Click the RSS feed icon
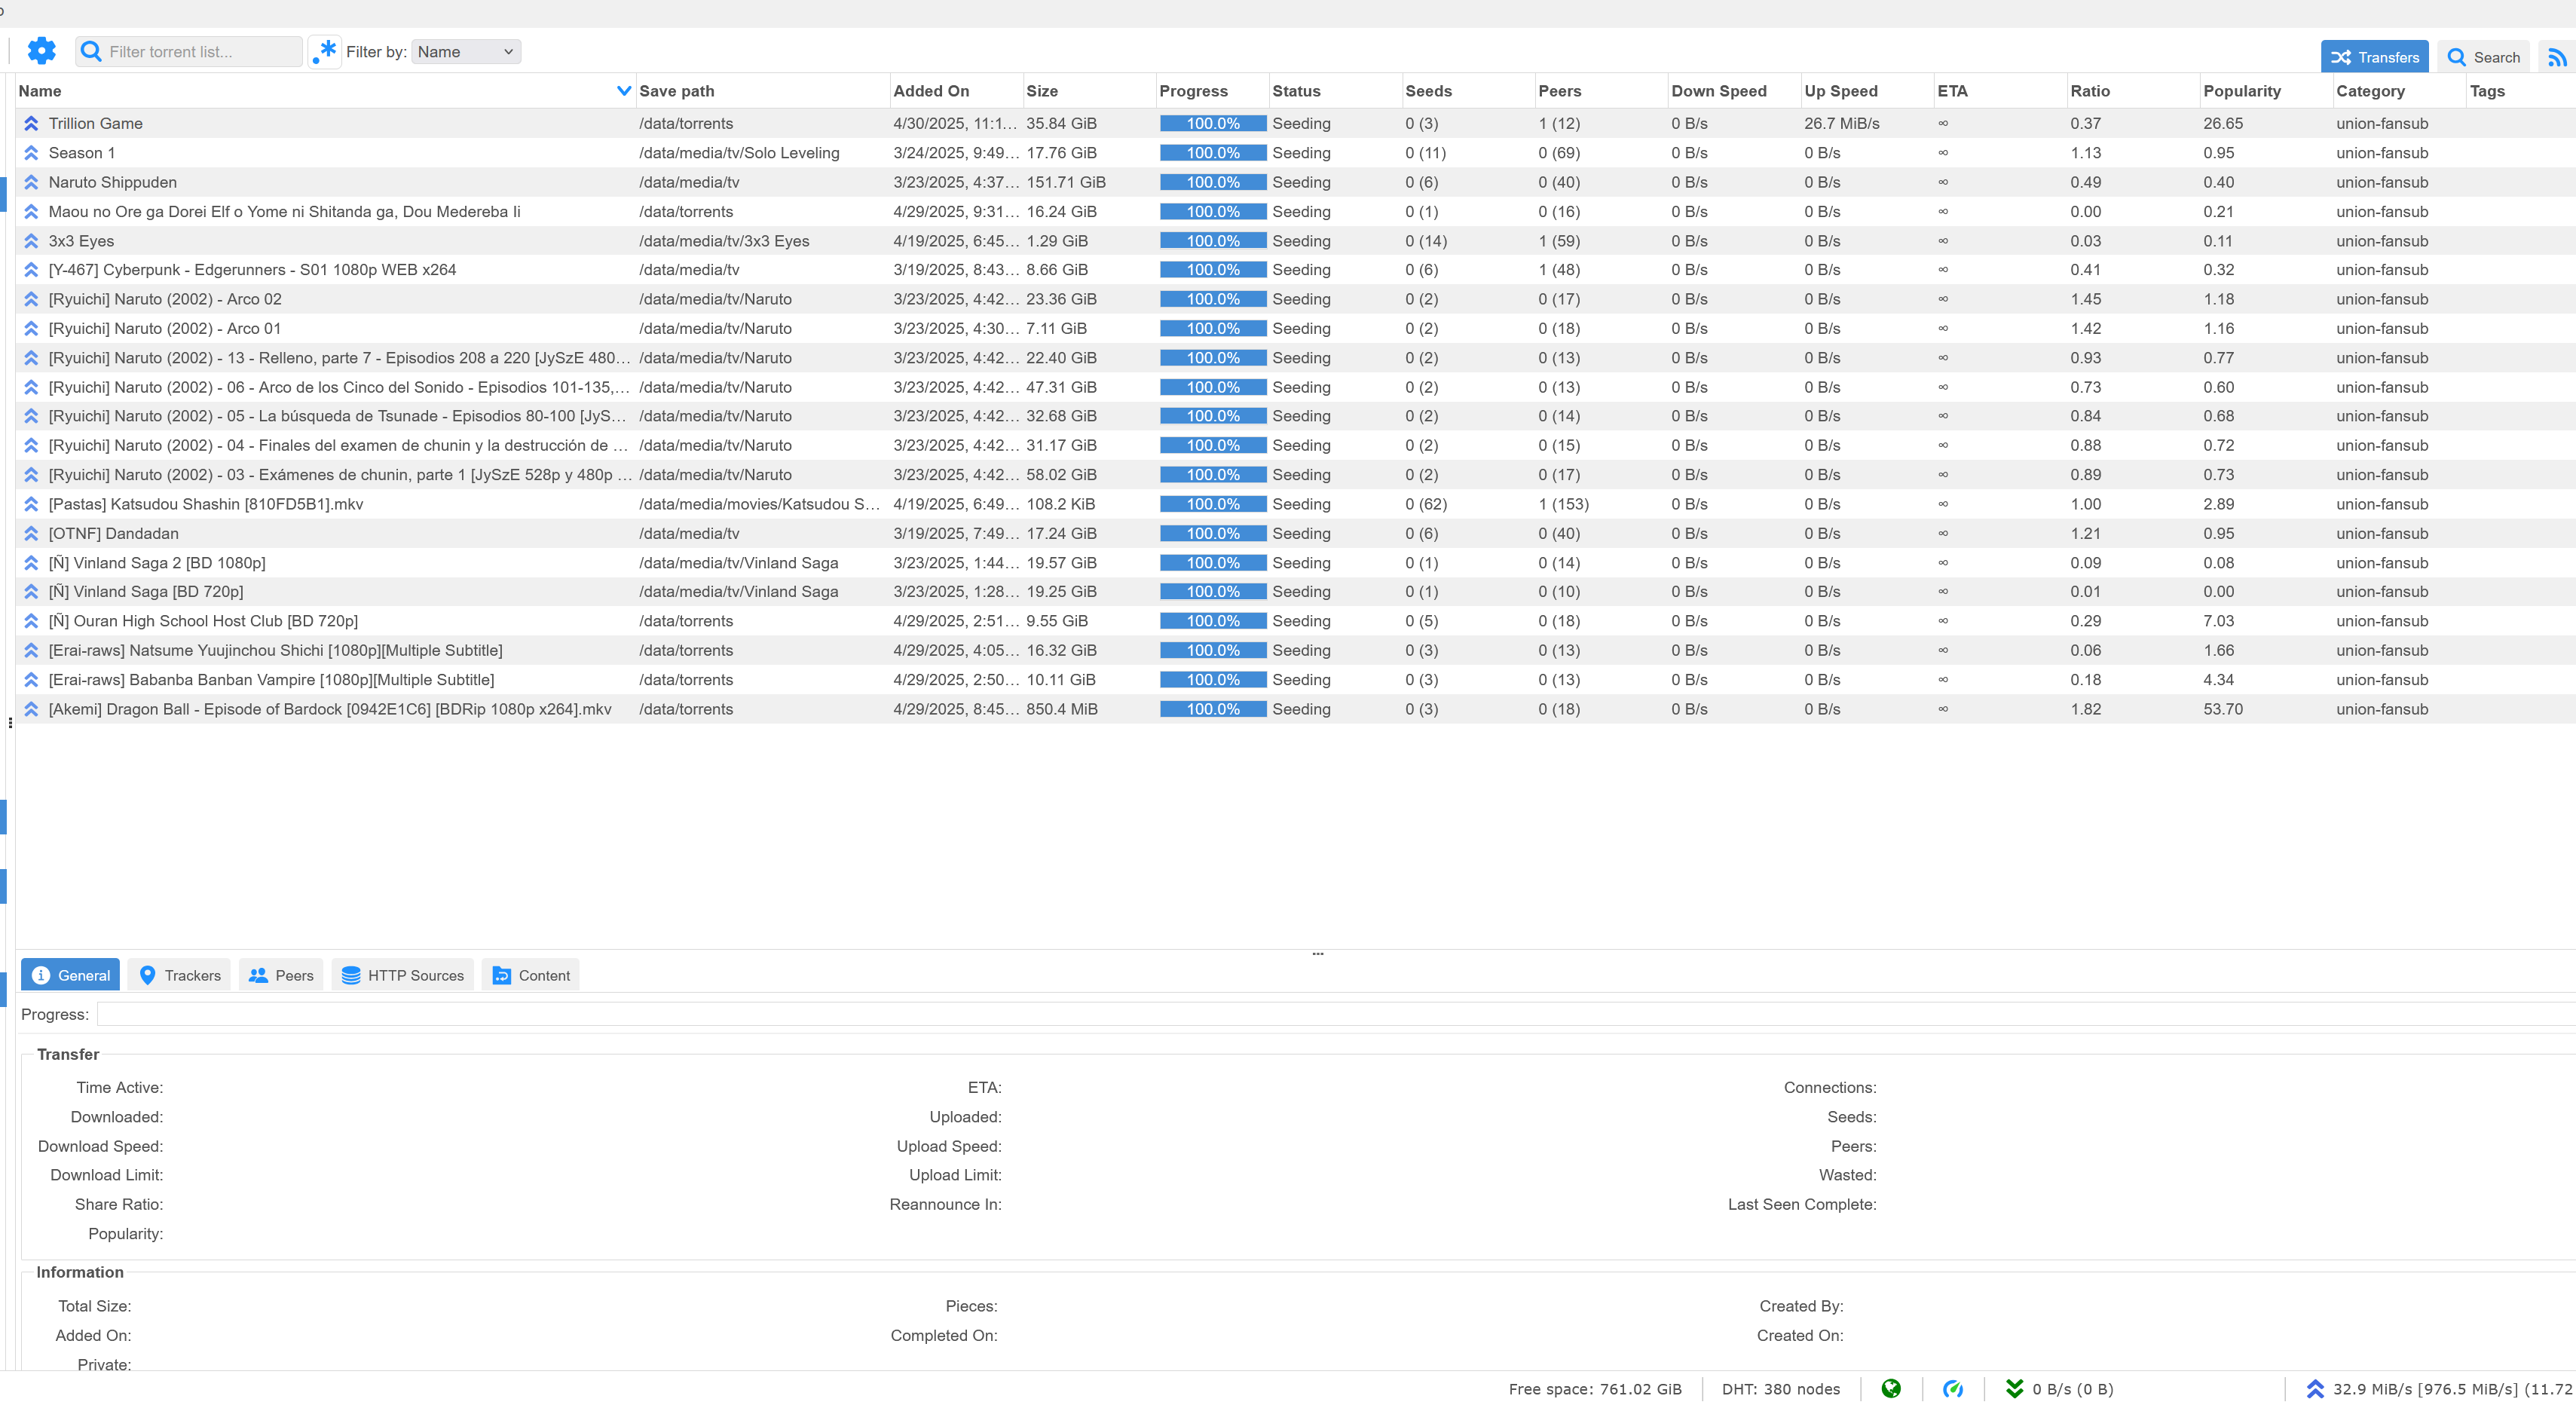2576x1402 pixels. click(2557, 57)
